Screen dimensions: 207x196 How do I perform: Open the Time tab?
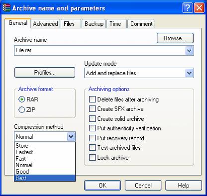click(116, 24)
